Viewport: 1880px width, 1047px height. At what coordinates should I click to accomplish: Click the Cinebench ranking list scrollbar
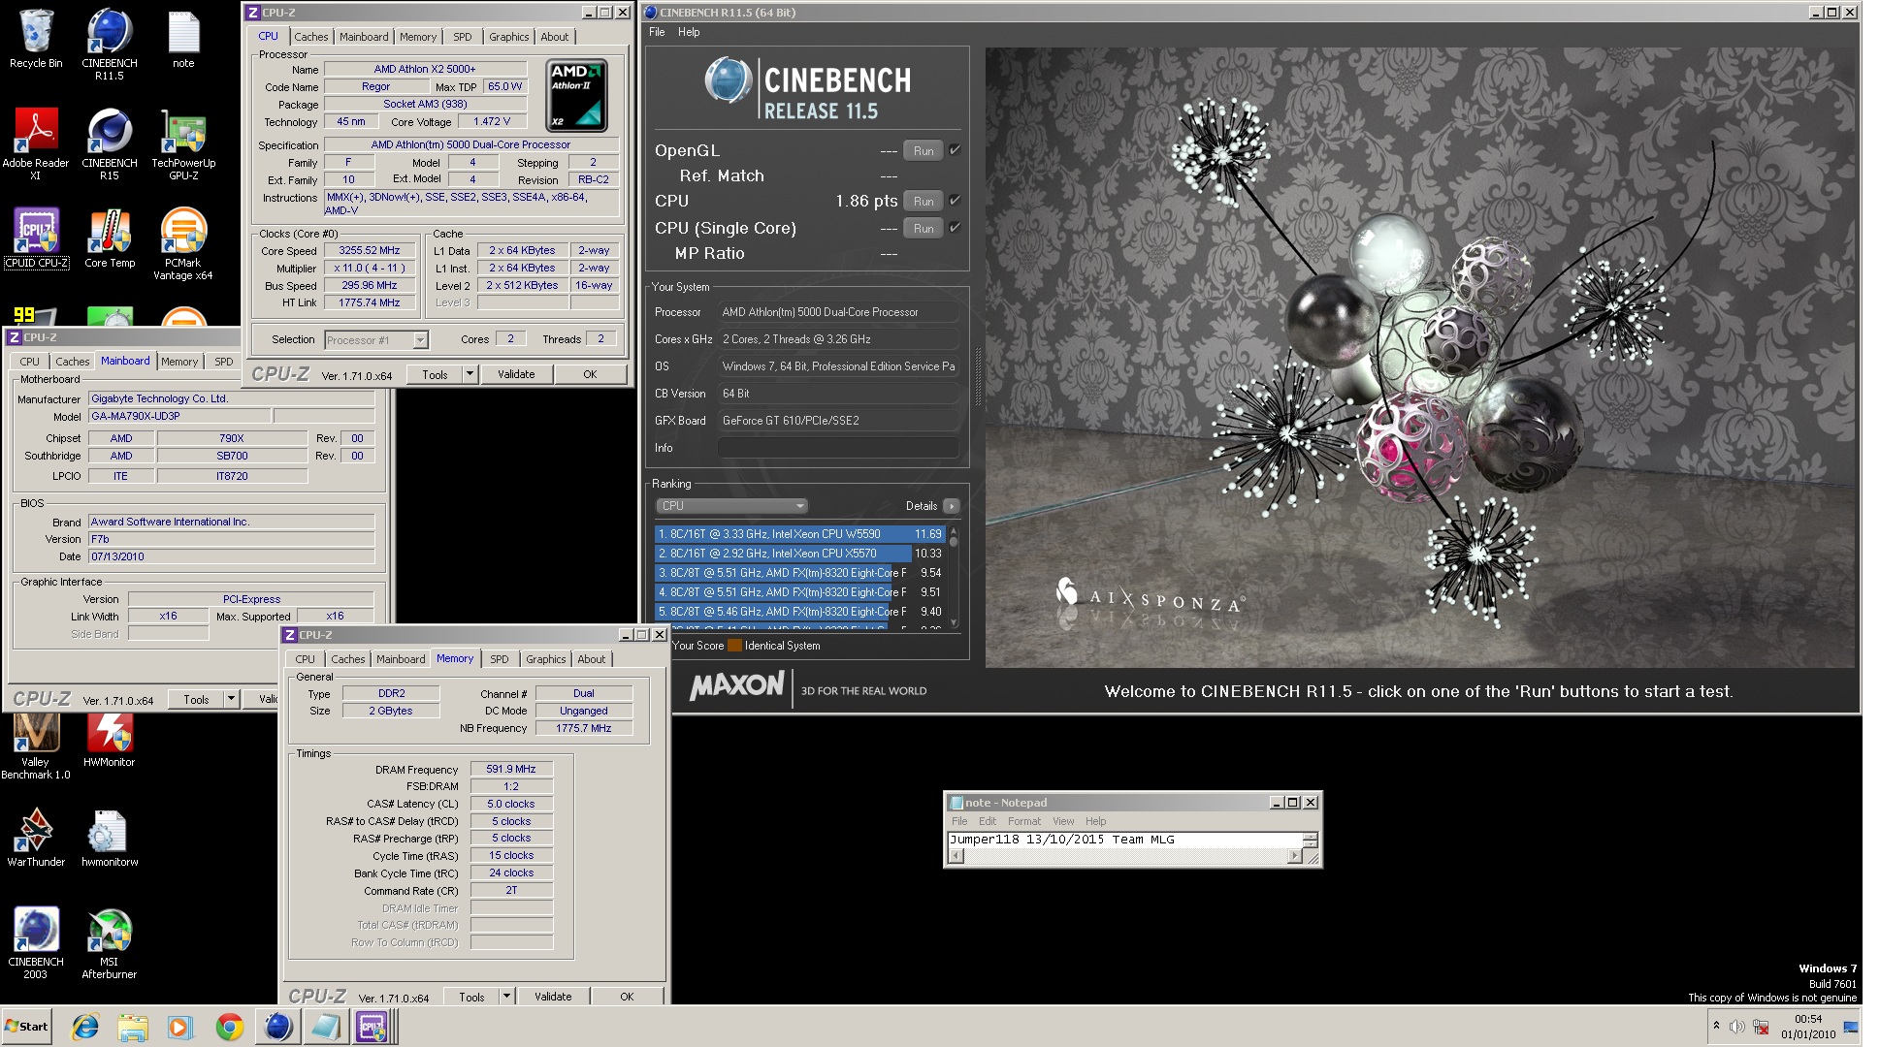coord(954,578)
